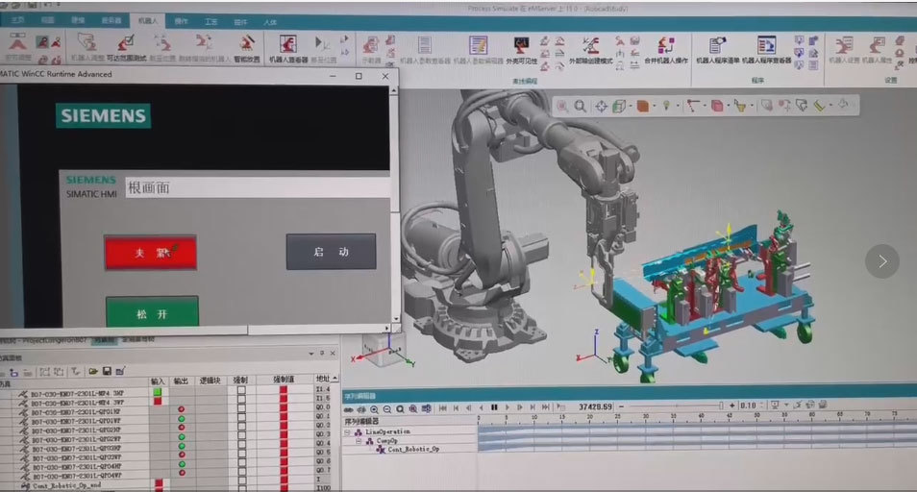The image size is (917, 492).
Task: Tick the 强制 checkbox for address Q0.3
Action: [x=241, y=436]
